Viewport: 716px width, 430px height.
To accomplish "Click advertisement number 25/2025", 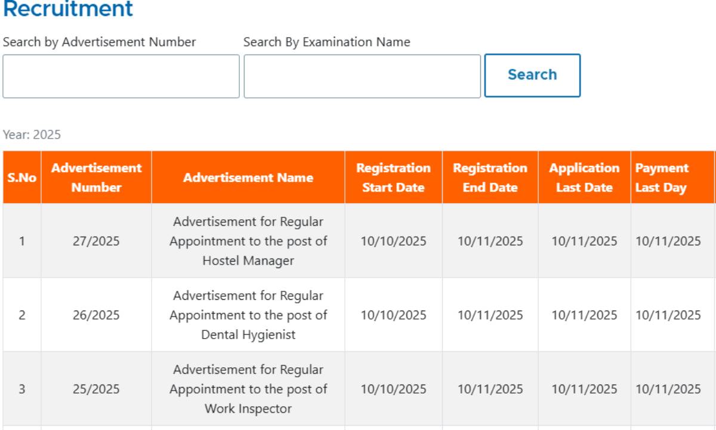I will point(96,389).
